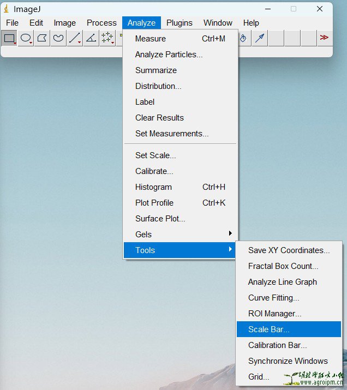The height and width of the screenshot is (390, 347).
Task: Choose Analyze Particles... menu entry
Action: click(x=169, y=55)
